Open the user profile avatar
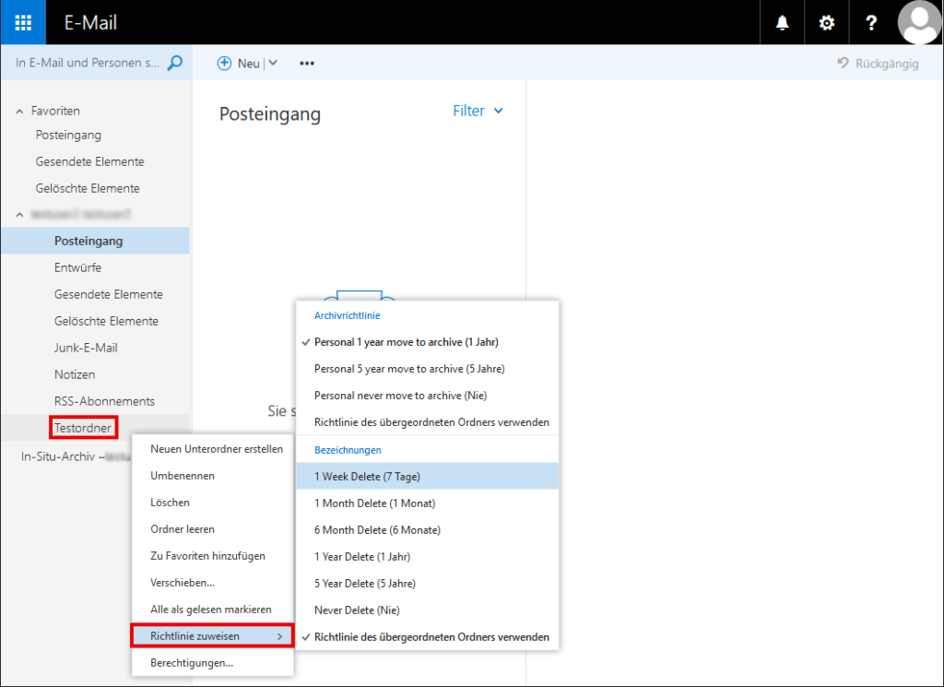This screenshot has width=944, height=687. click(918, 23)
